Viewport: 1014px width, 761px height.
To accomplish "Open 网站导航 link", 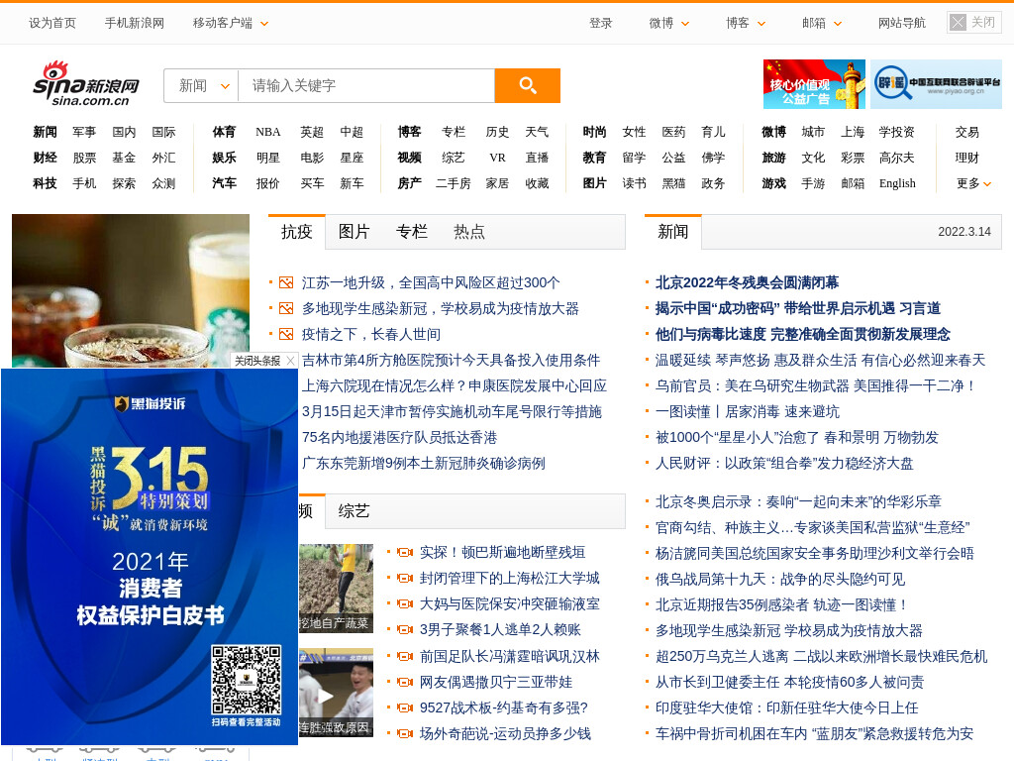I will click(x=902, y=24).
